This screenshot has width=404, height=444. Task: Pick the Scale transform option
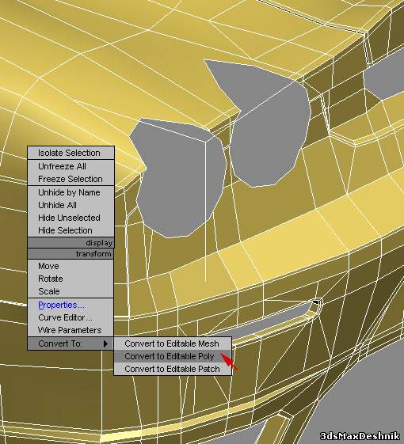click(x=71, y=291)
